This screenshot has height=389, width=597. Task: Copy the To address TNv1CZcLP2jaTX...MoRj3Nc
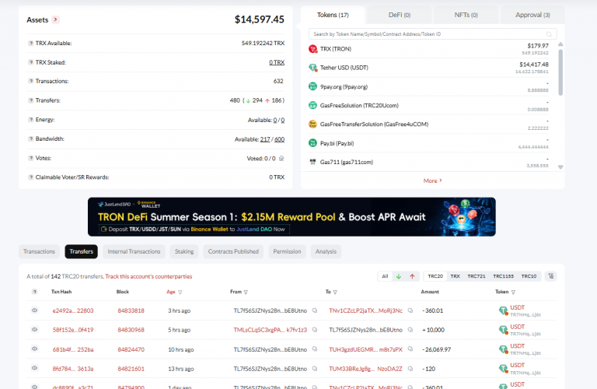410,310
